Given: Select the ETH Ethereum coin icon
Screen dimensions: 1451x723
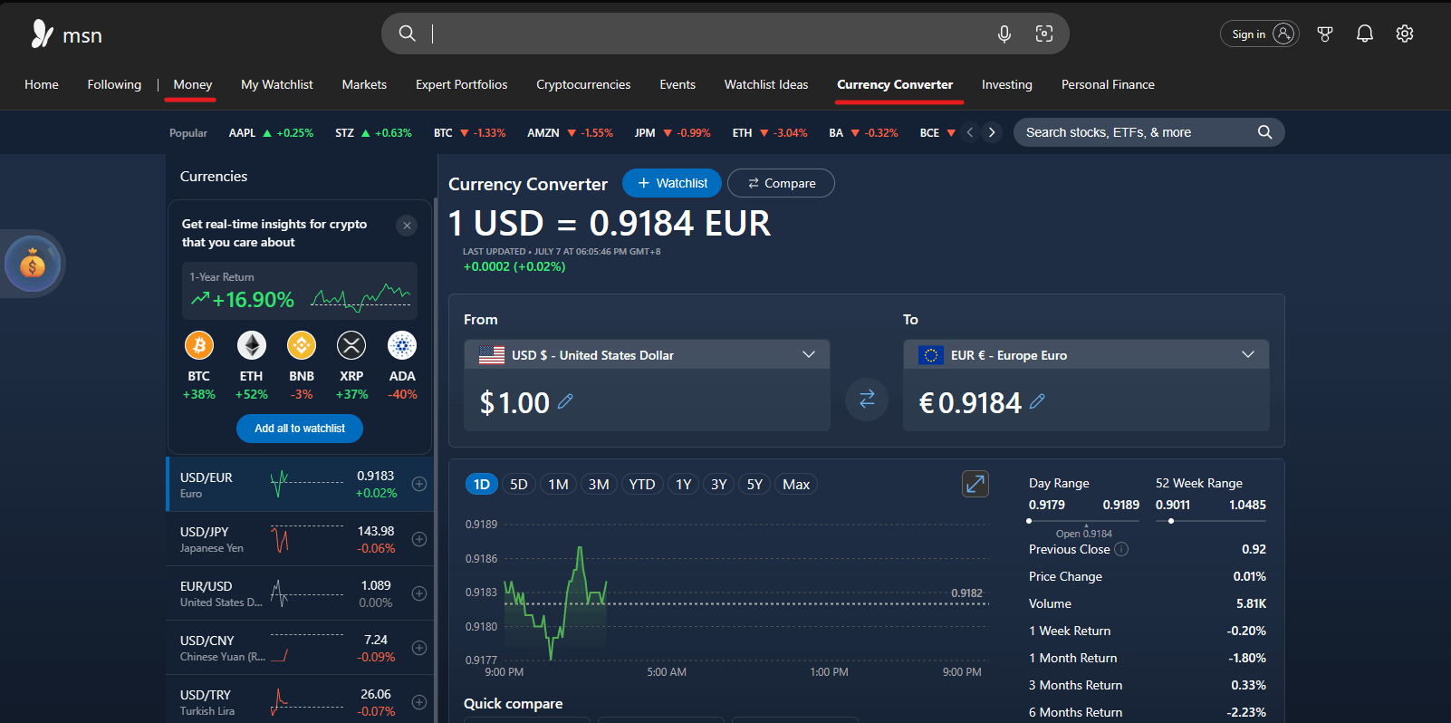Looking at the screenshot, I should [x=252, y=345].
